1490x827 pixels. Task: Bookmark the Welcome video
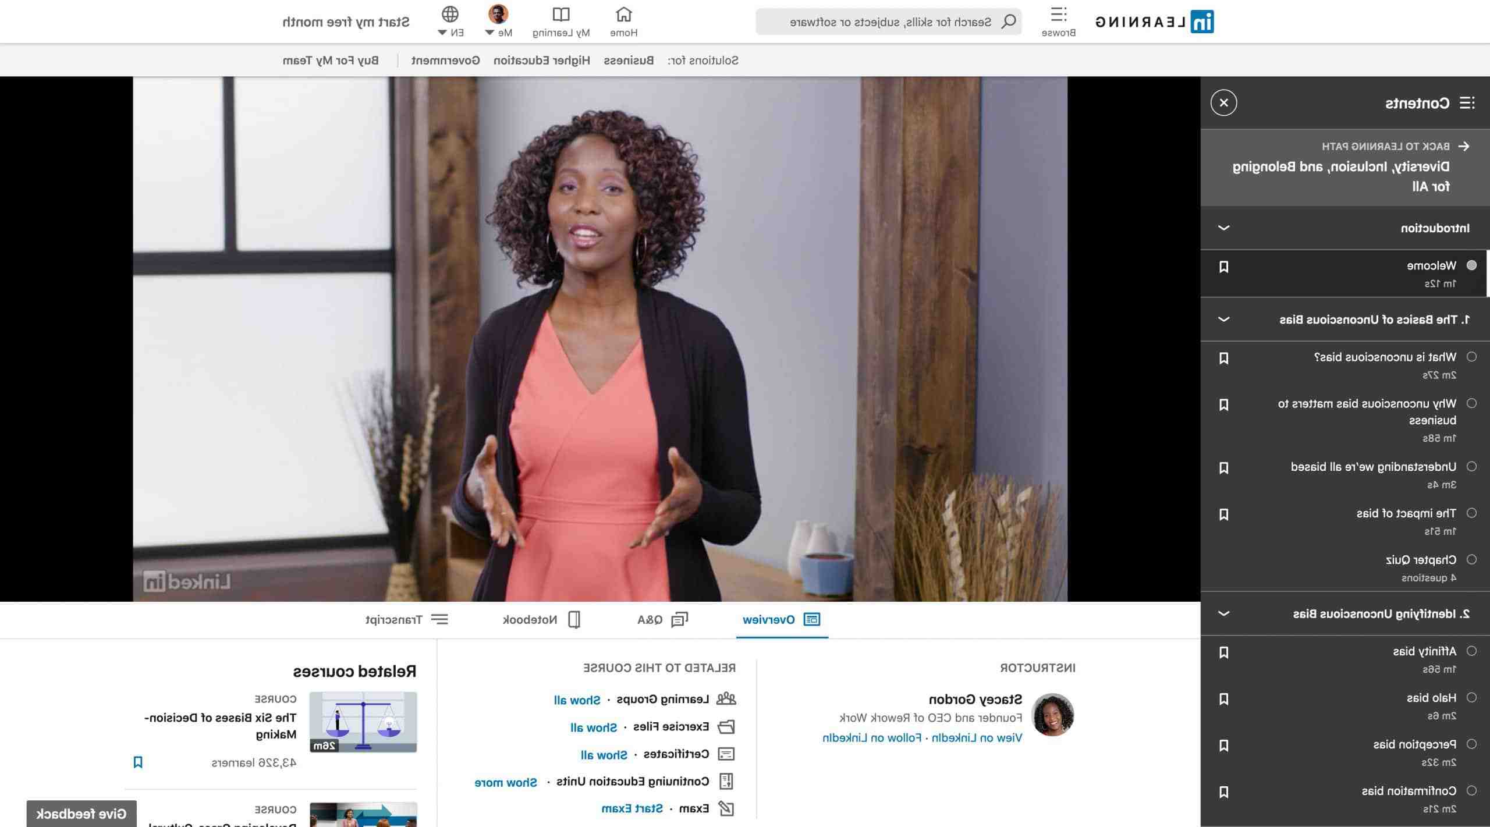click(x=1223, y=267)
